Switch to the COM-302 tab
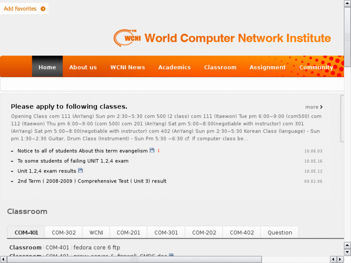This screenshot has height=263, width=351. (x=64, y=233)
